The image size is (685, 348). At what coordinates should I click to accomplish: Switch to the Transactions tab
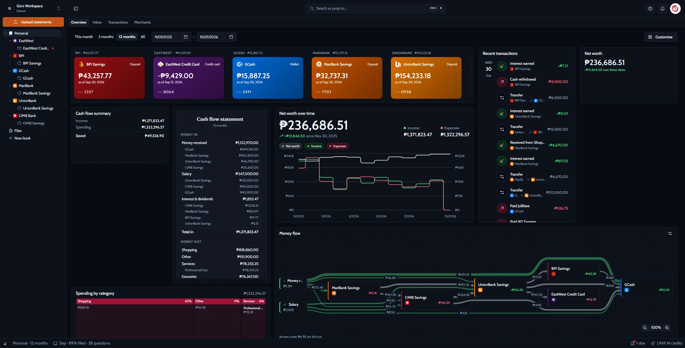click(x=118, y=22)
